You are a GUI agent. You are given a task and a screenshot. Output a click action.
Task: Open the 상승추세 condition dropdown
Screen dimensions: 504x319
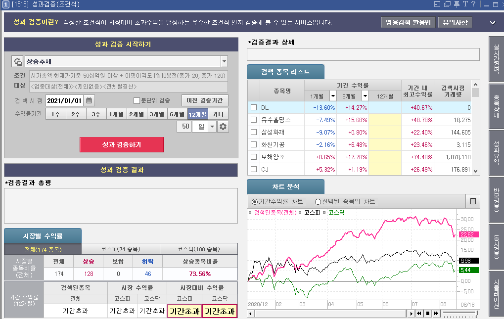tap(225, 61)
